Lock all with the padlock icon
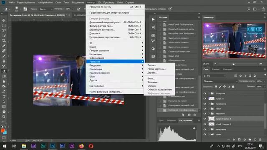Viewport: 267px width, 150px height. point(233,87)
